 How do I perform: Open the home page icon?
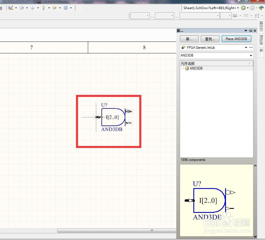coord(261,8)
